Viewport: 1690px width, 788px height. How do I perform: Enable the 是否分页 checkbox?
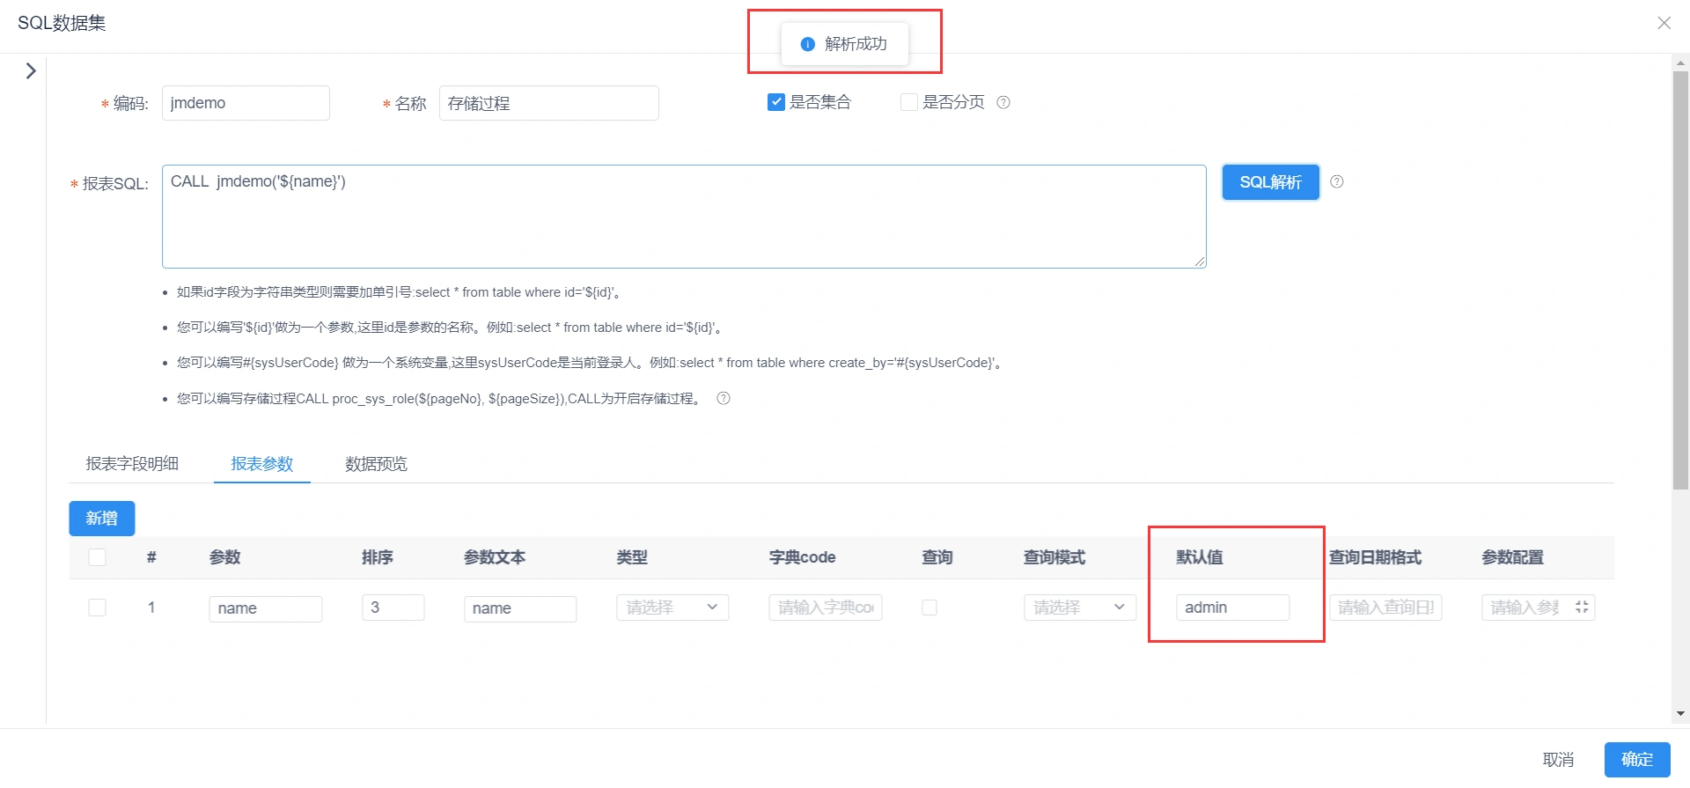click(909, 102)
